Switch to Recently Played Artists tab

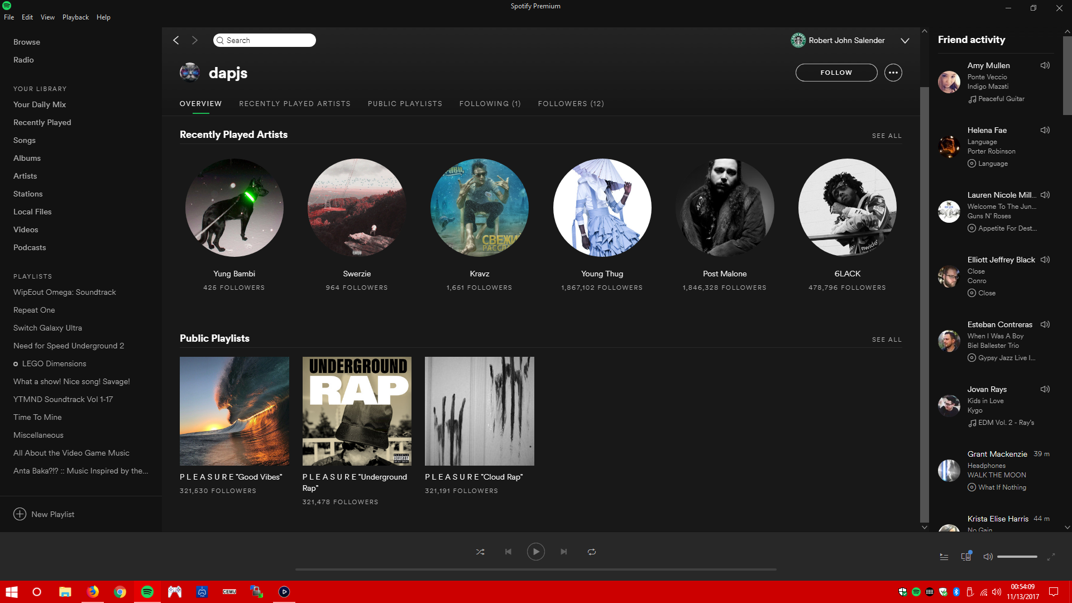point(295,104)
